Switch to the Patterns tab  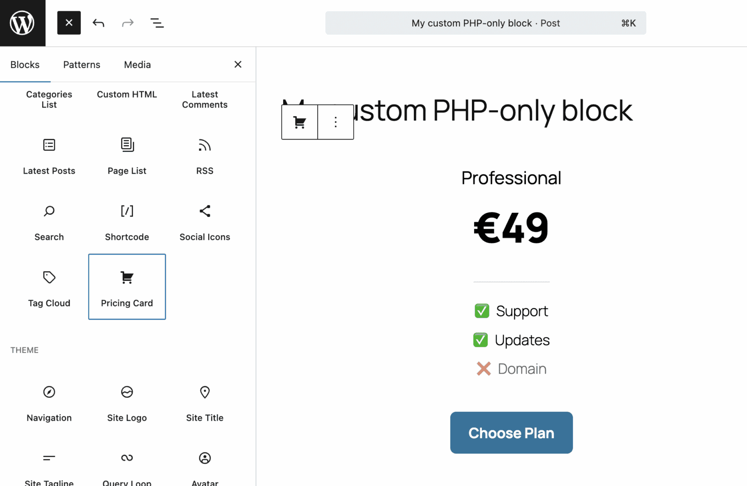click(x=81, y=64)
